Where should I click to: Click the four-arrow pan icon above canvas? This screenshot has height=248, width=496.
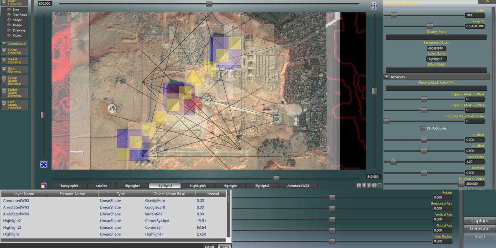point(374,6)
